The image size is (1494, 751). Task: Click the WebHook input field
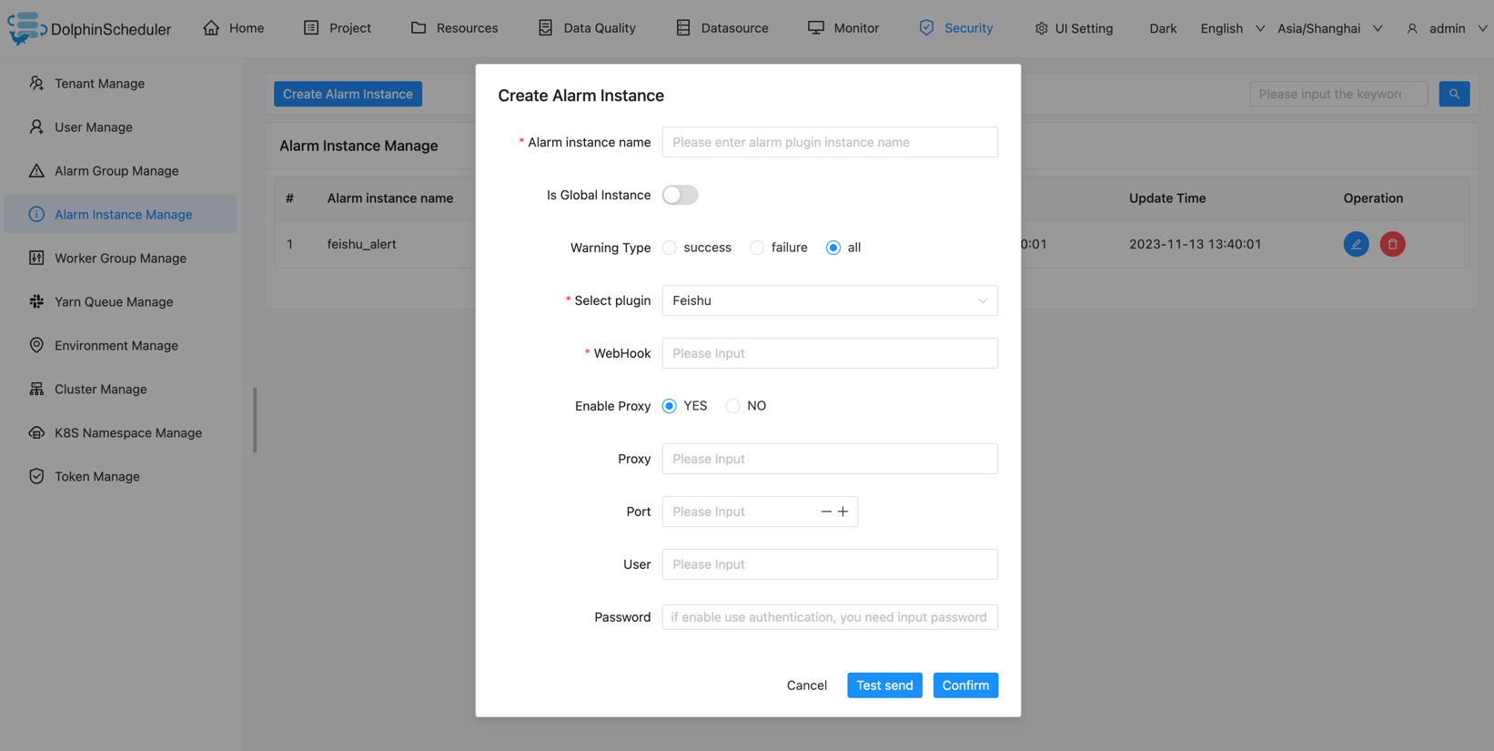click(829, 353)
